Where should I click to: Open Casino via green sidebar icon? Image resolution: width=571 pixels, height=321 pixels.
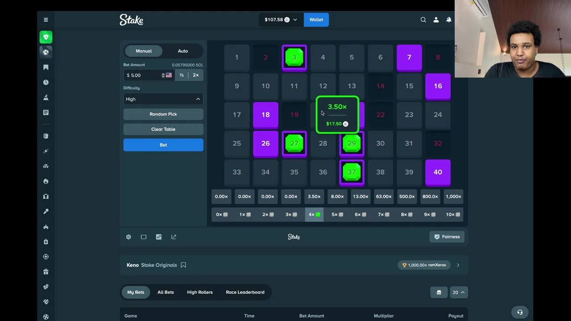[x=46, y=37]
